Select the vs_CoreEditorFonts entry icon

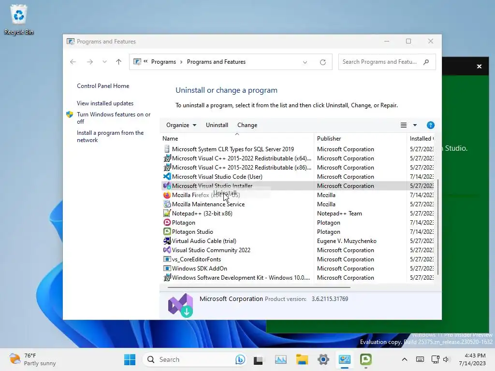tap(167, 259)
